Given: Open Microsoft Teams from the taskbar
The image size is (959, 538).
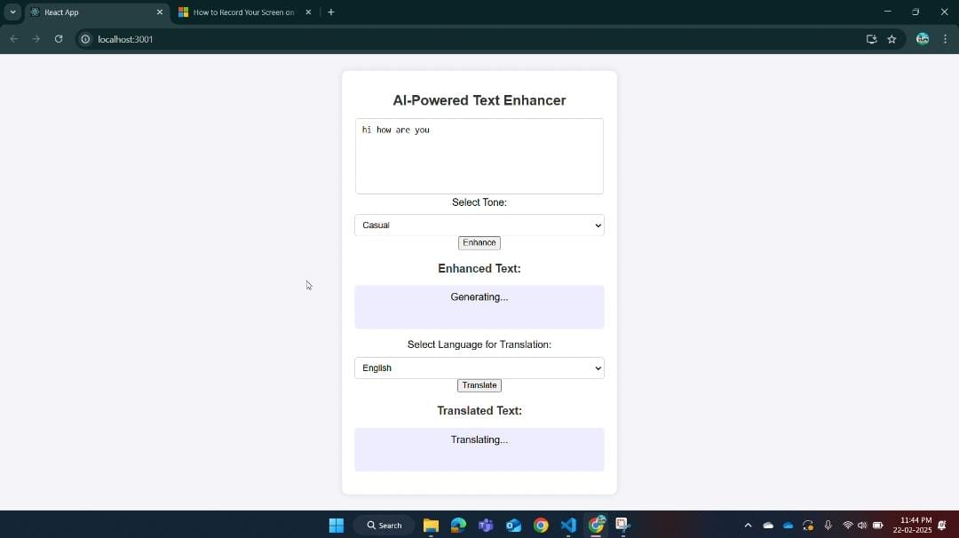Looking at the screenshot, I should [x=486, y=525].
